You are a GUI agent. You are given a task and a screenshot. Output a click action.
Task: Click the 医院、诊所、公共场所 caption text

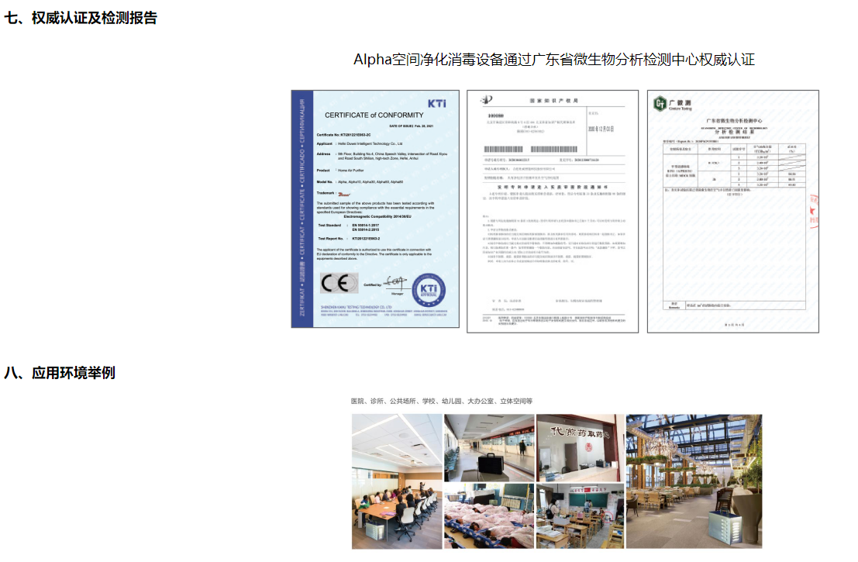[442, 401]
